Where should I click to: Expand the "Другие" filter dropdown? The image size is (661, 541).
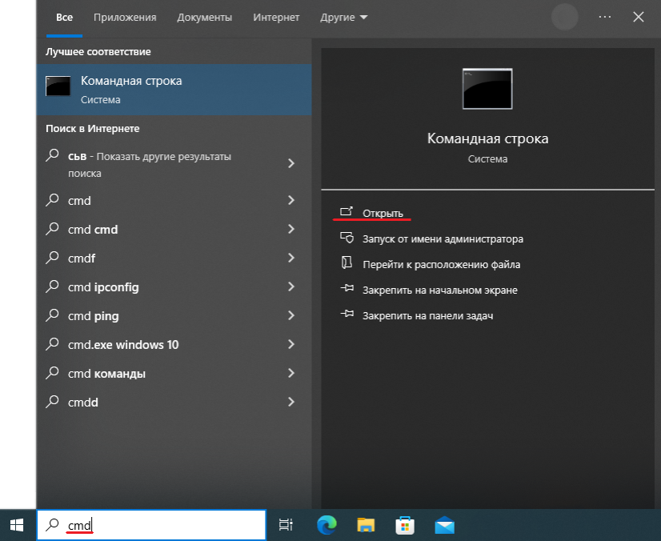[x=344, y=17]
